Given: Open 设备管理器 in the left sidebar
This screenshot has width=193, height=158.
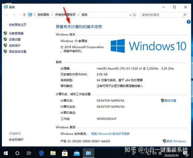Looking at the screenshot, I should pyautogui.click(x=16, y=34).
